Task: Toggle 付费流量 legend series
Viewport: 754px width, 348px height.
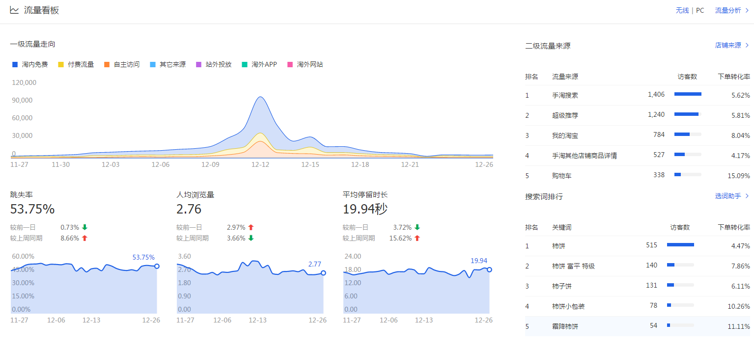Action: coord(76,64)
